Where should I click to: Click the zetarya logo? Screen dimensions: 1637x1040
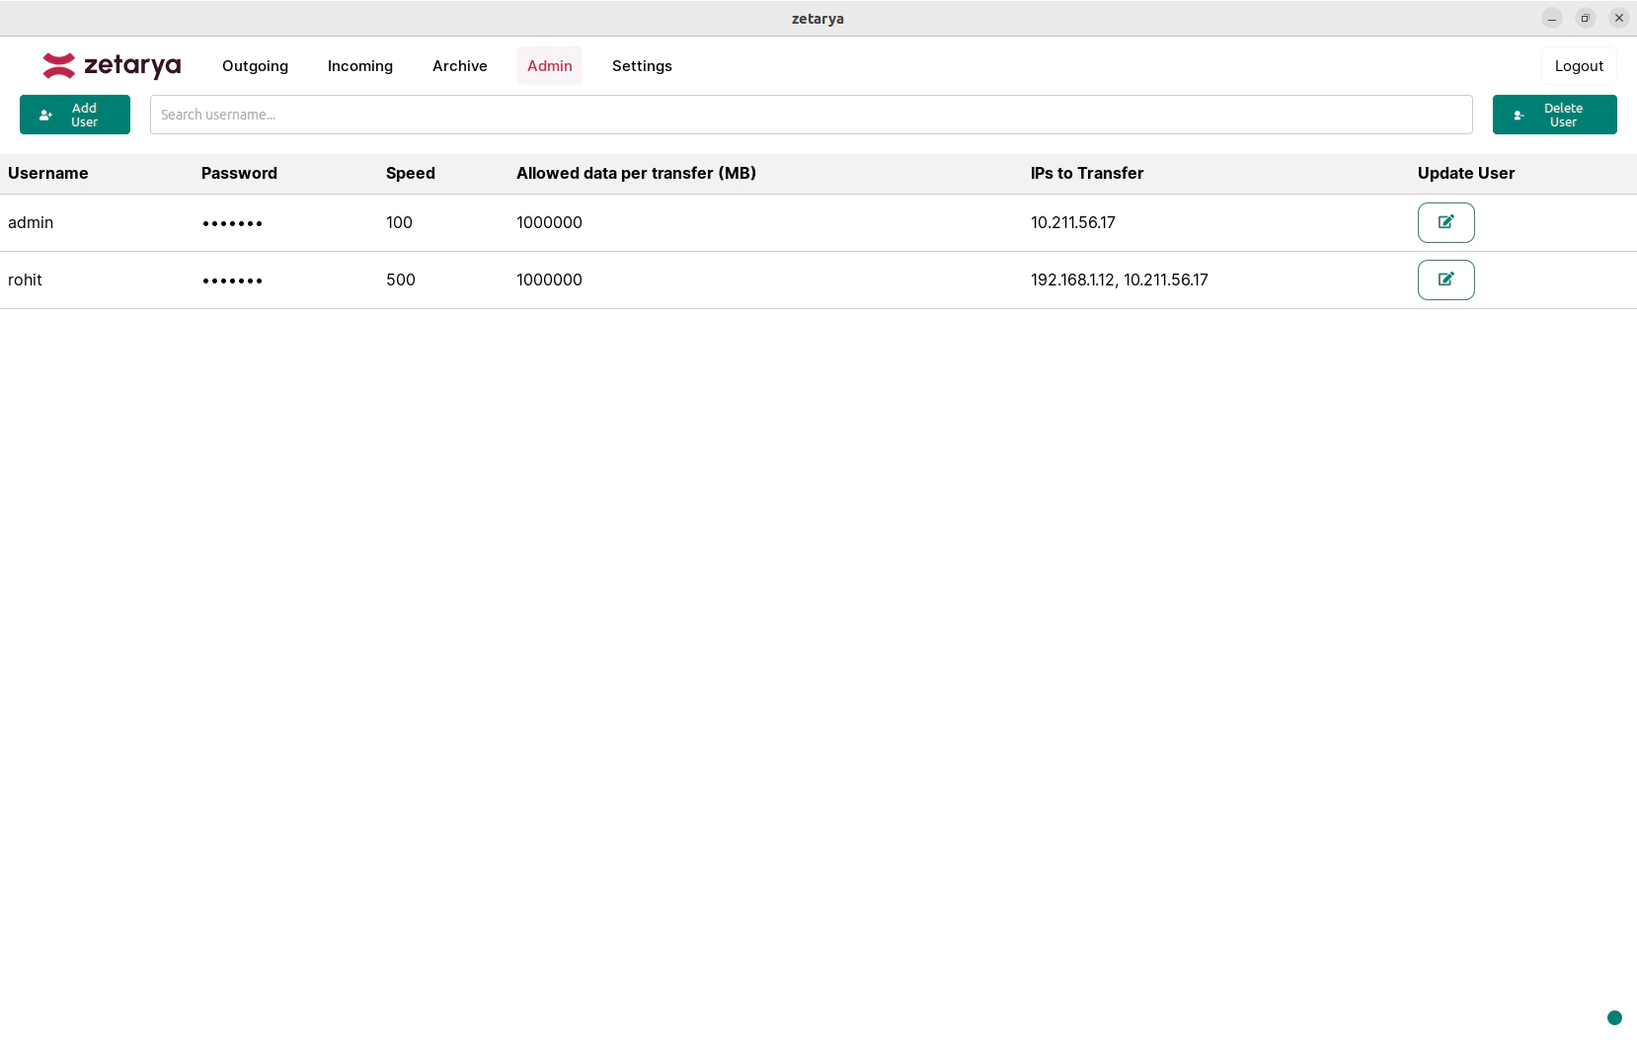[x=112, y=65]
